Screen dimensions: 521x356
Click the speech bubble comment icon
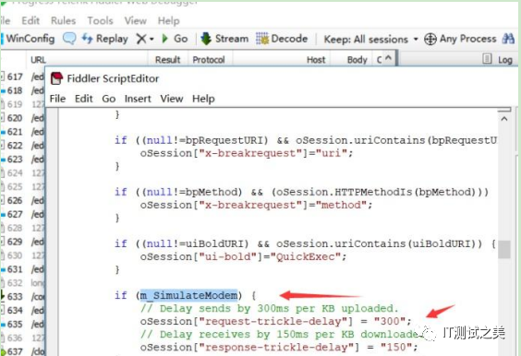[69, 39]
